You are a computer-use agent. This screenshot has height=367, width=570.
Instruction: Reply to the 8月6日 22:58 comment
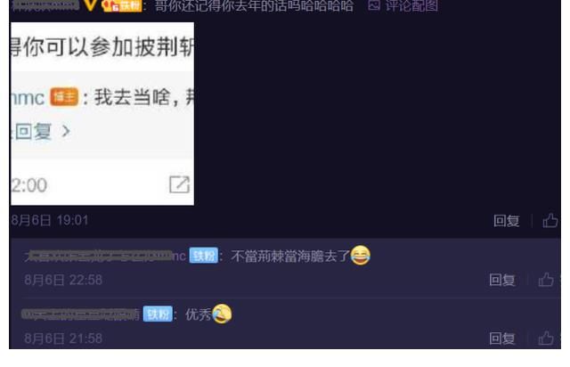pos(502,280)
